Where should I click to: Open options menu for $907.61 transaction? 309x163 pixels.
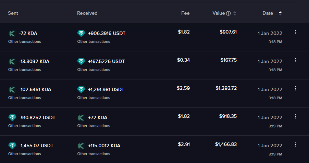tap(296, 32)
